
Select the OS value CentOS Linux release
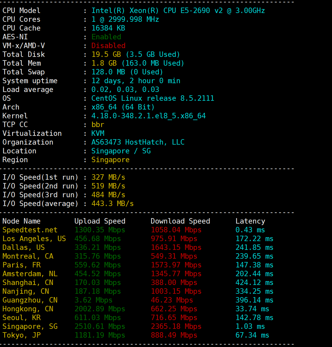coord(153,98)
